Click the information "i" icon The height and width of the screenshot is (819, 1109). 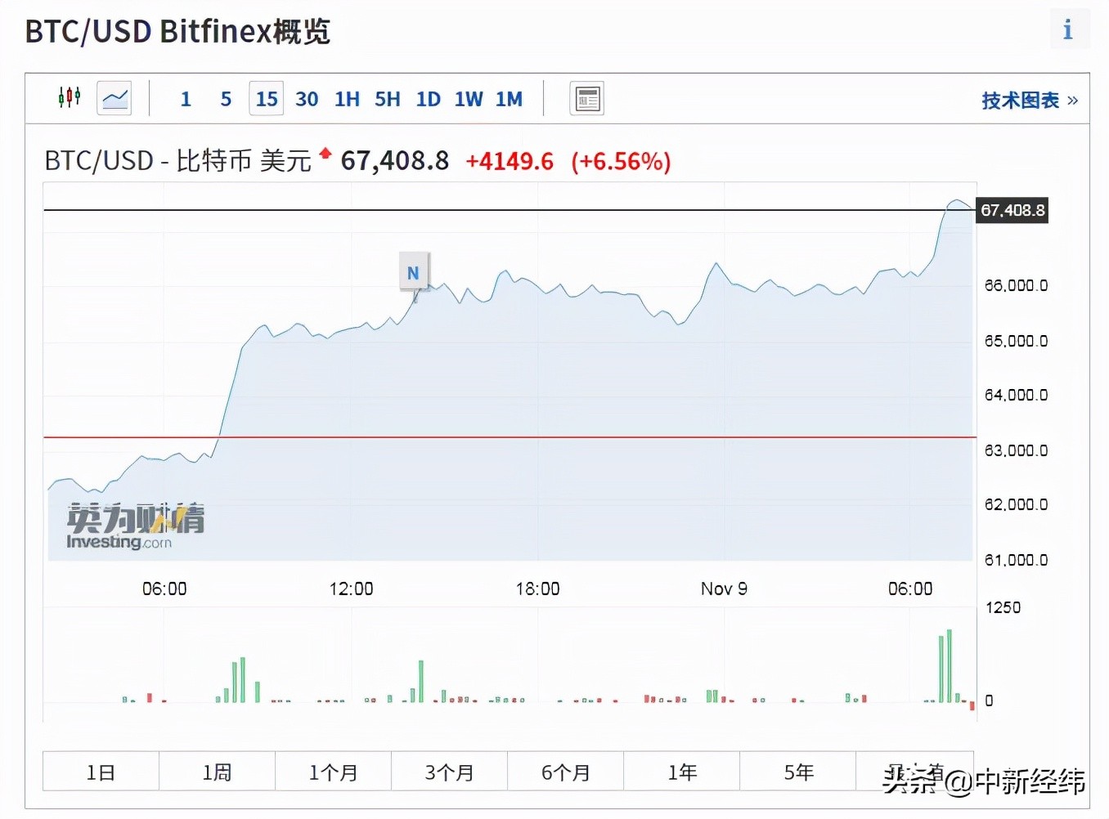pyautogui.click(x=1067, y=29)
